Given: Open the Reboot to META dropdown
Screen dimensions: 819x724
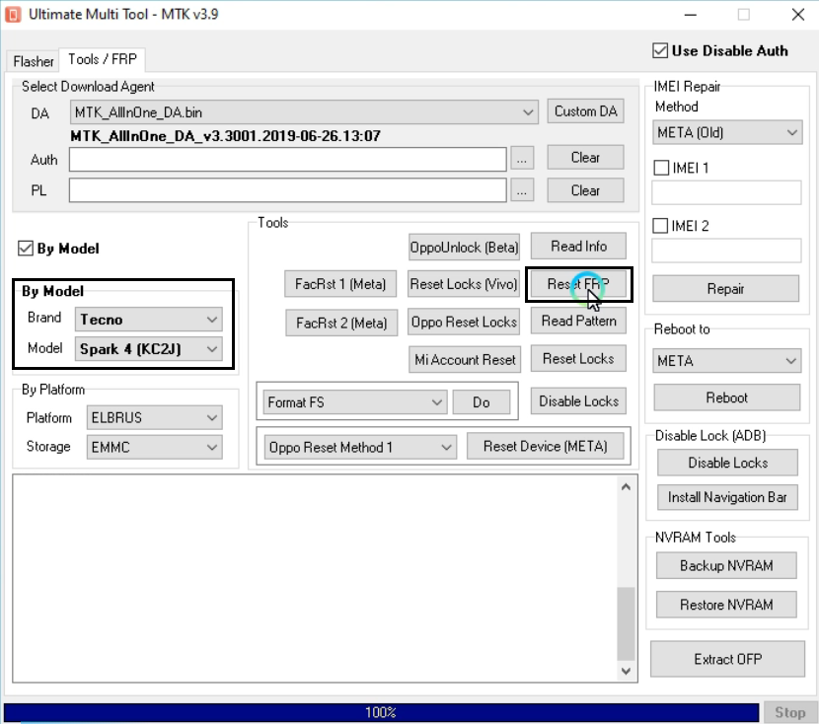Looking at the screenshot, I should click(x=727, y=361).
